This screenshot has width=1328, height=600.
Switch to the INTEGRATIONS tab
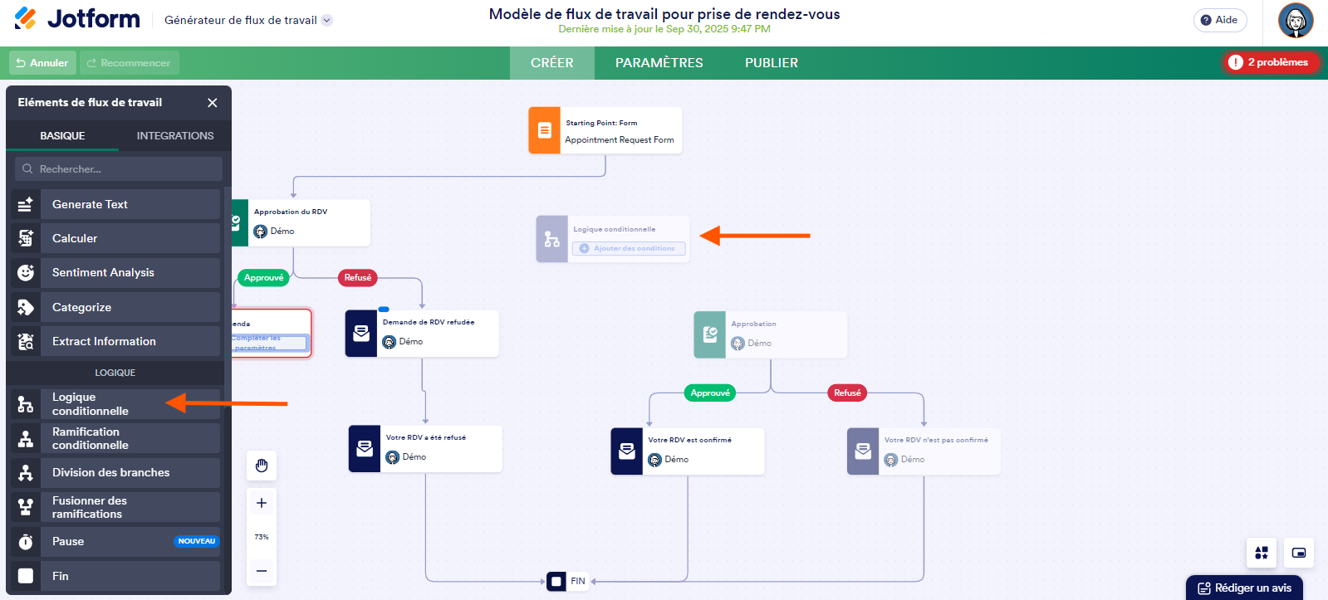pos(174,135)
